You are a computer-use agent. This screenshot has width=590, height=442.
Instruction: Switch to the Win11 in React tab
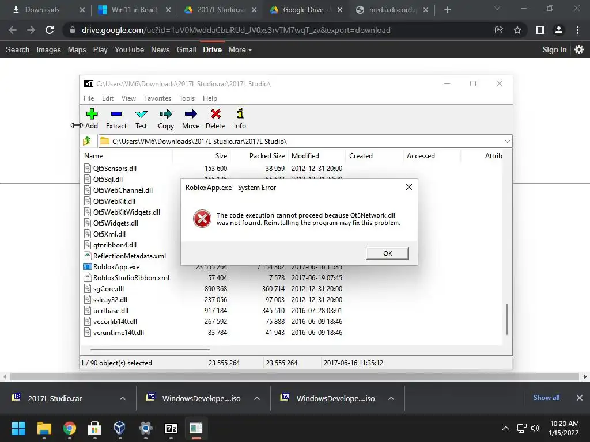point(134,10)
